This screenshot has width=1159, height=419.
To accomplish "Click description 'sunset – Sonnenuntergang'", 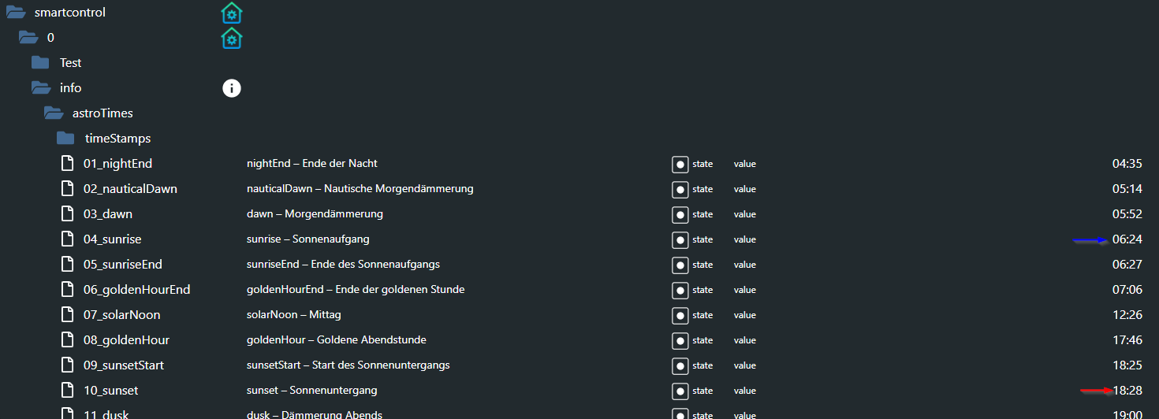I will click(312, 391).
